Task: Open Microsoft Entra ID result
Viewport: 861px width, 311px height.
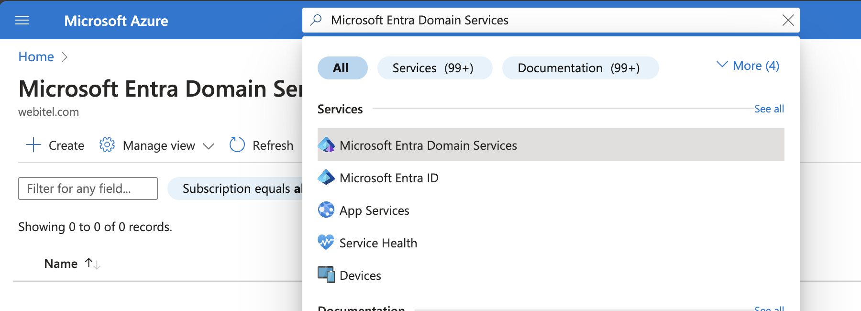Action: point(551,178)
